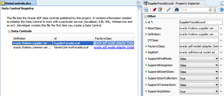Pin the Property Inspector with red pushpin
This screenshot has width=224, height=96.
[155, 10]
